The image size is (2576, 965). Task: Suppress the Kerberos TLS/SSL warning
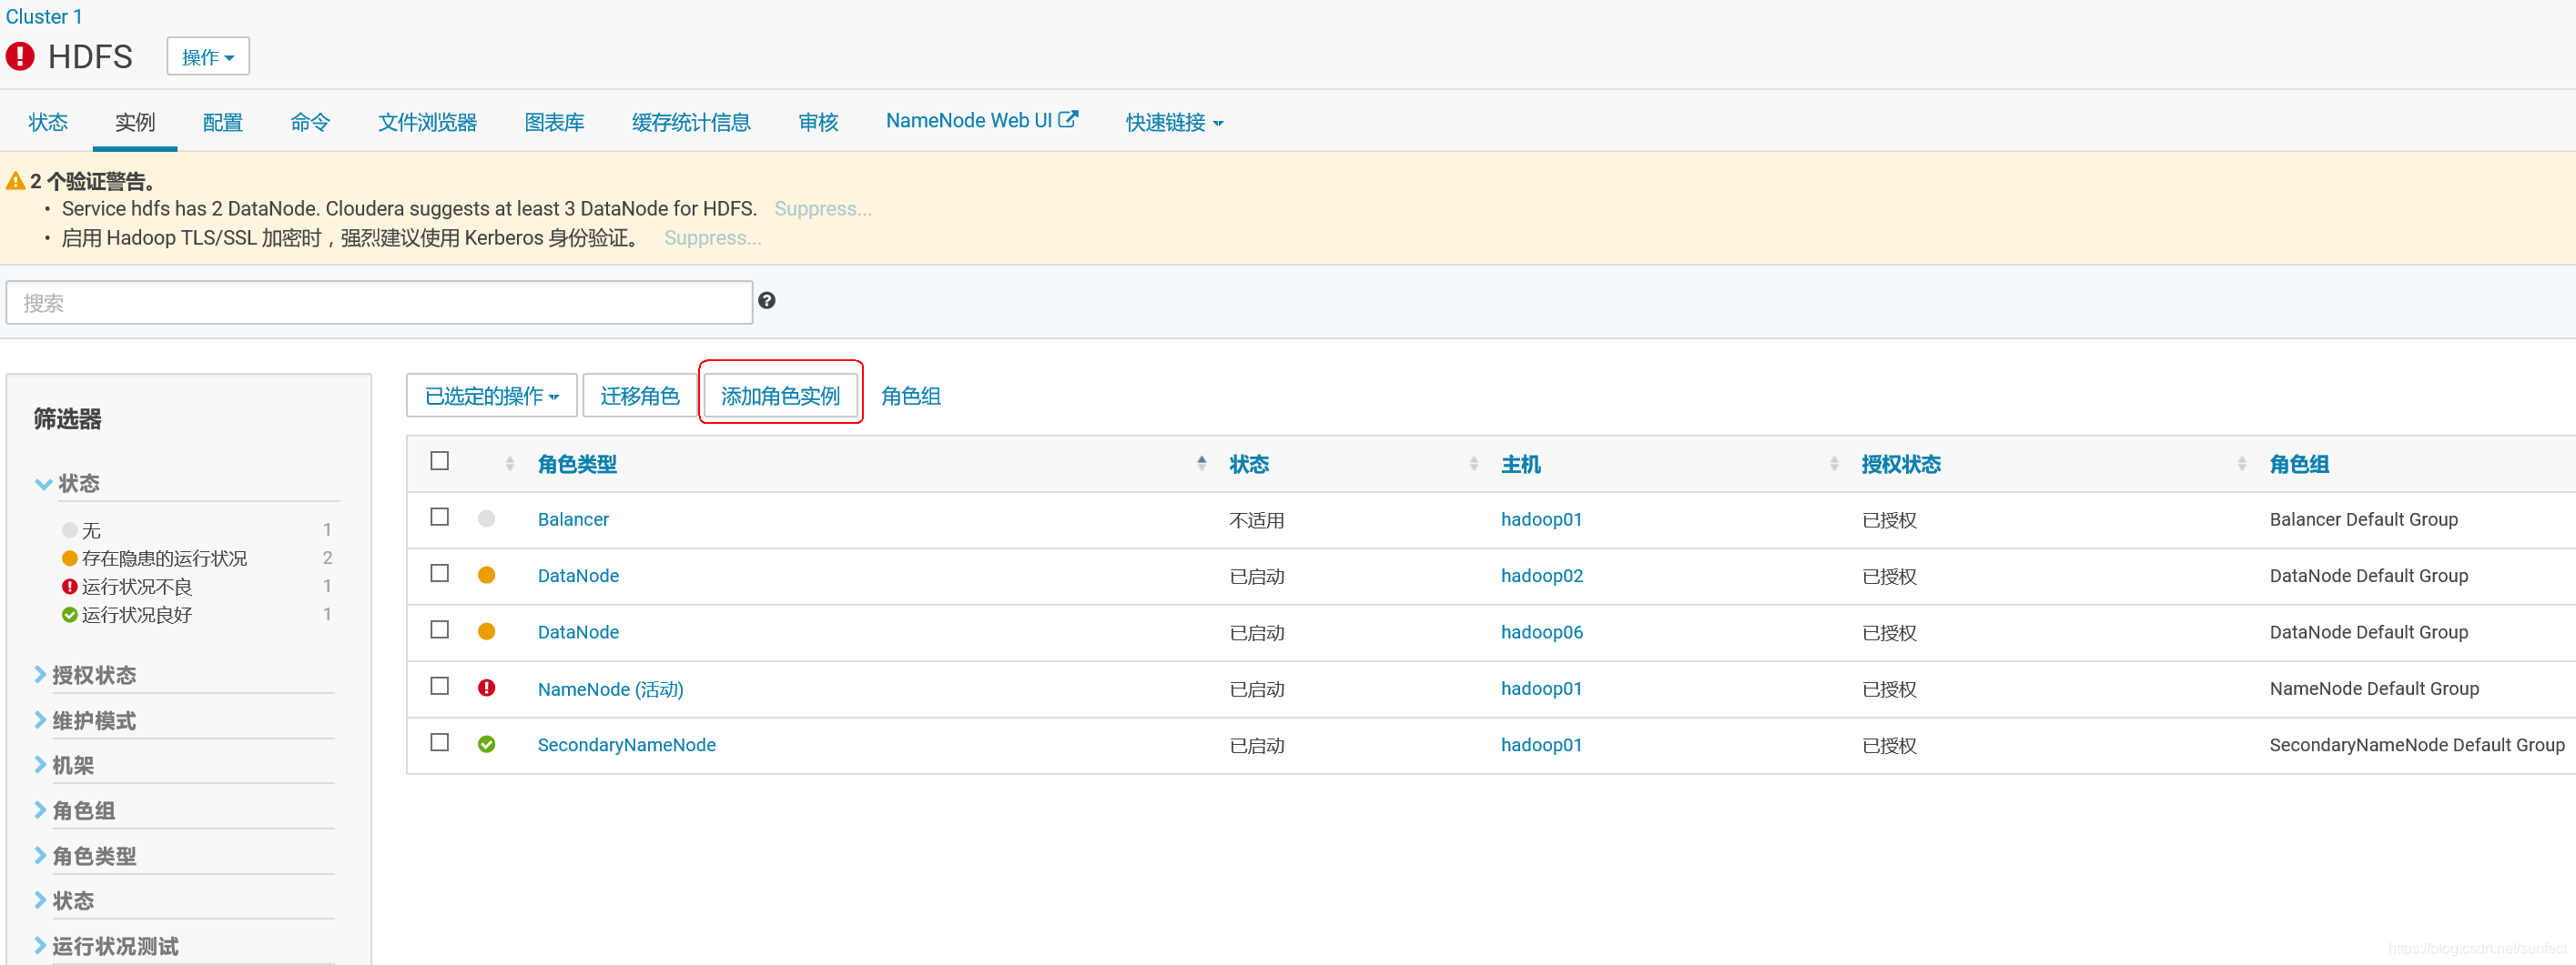[713, 237]
